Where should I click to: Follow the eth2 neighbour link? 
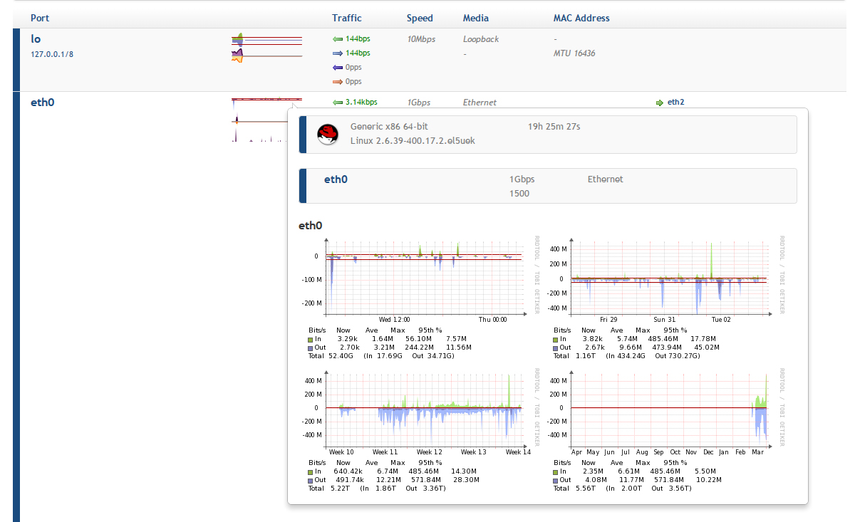(x=675, y=103)
